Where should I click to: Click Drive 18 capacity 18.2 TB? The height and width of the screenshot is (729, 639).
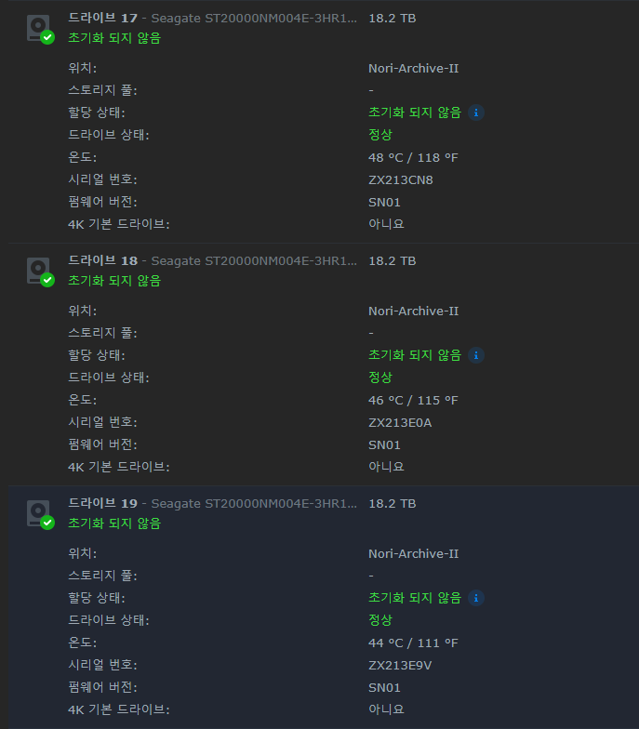tap(393, 260)
